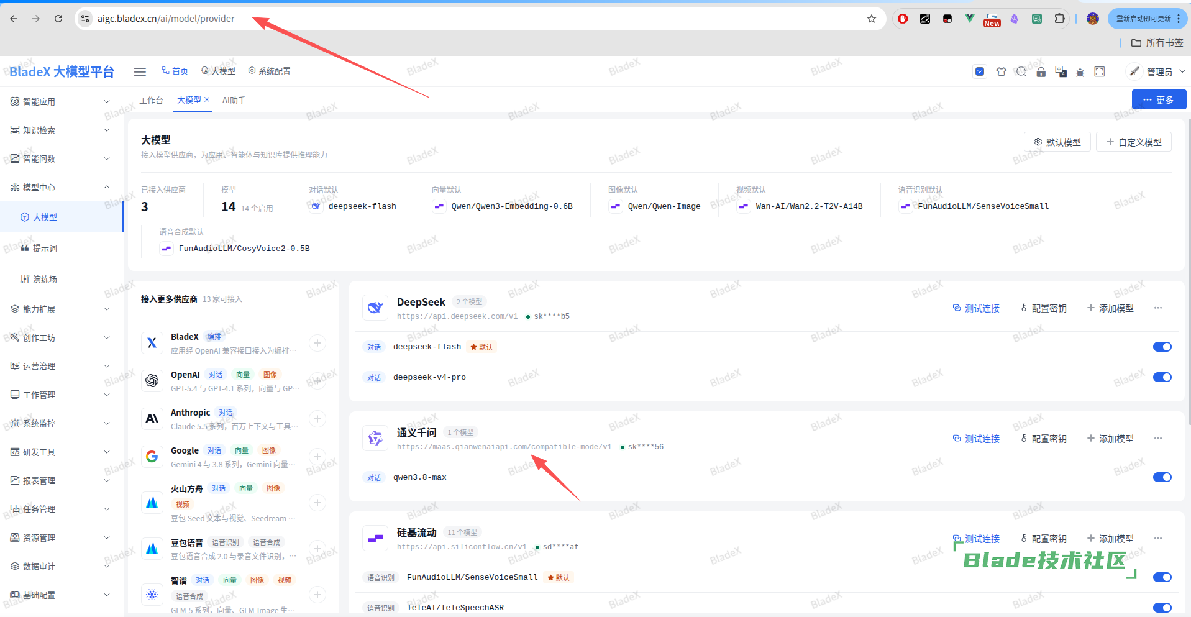1191x617 pixels.
Task: Click the OpenAI logo icon
Action: click(x=152, y=381)
